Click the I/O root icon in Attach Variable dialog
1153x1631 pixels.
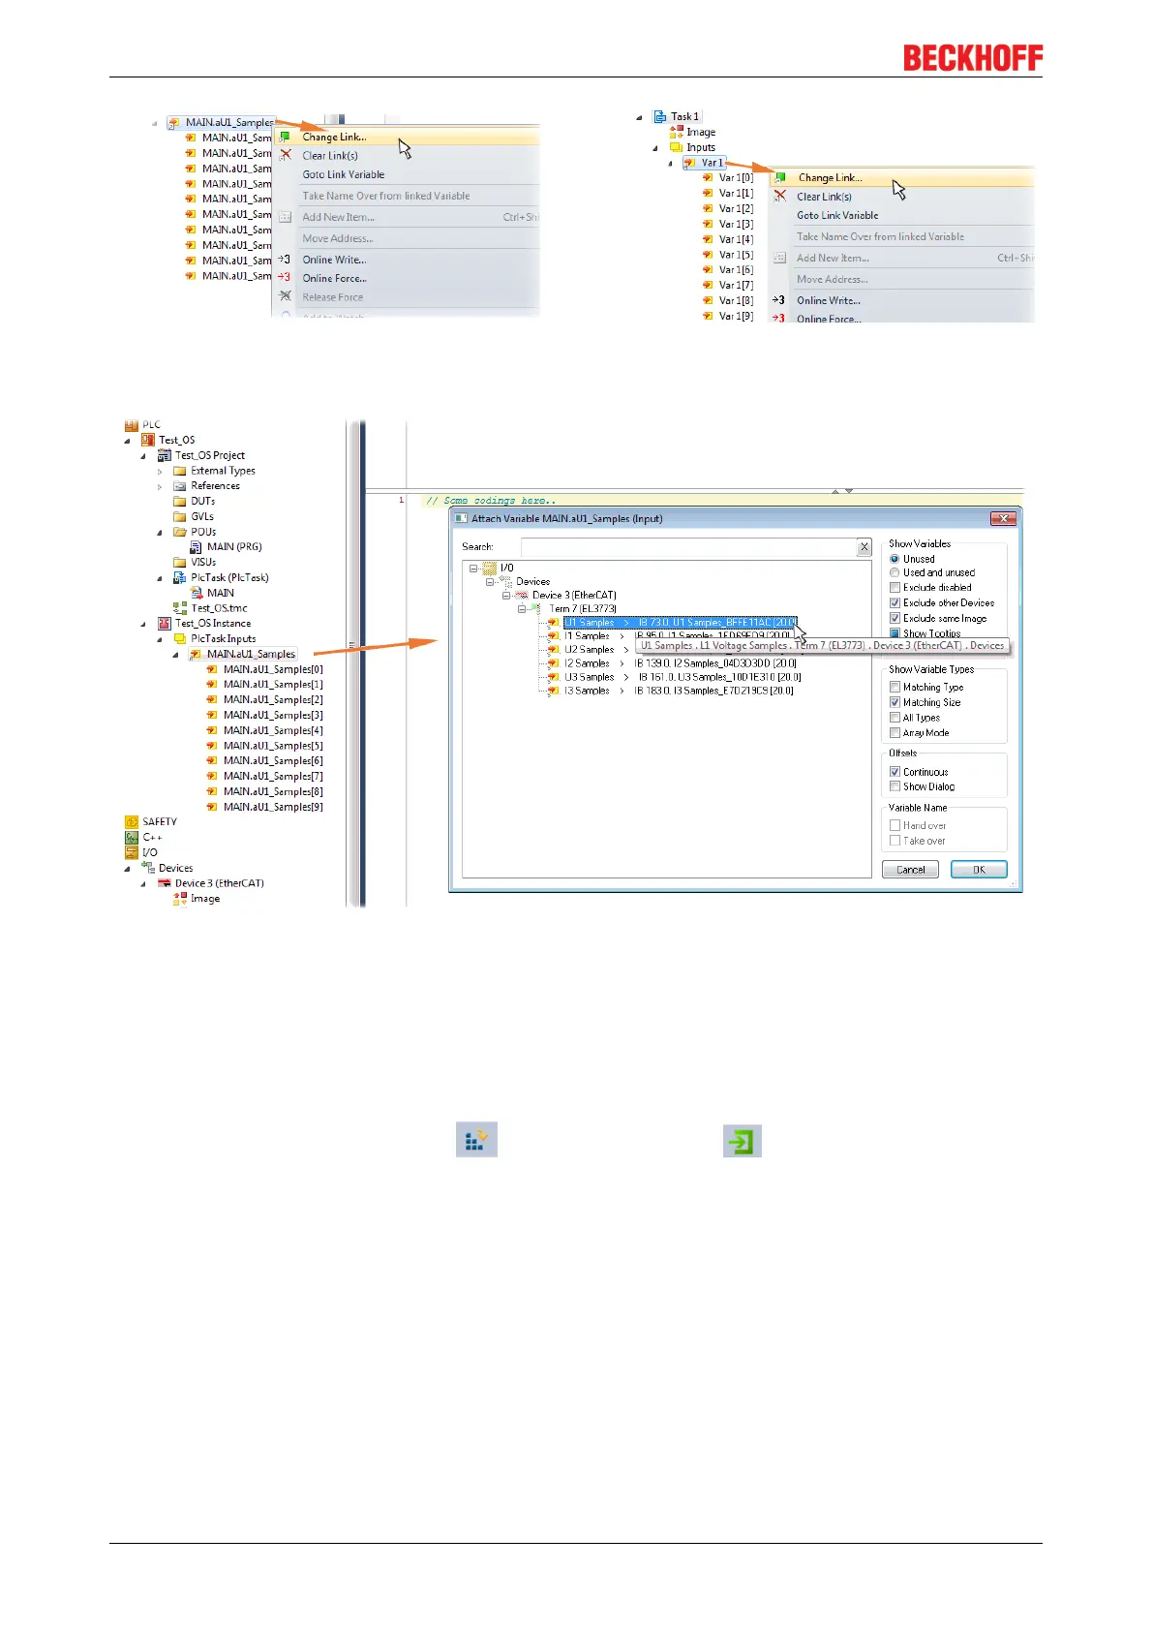pos(490,568)
